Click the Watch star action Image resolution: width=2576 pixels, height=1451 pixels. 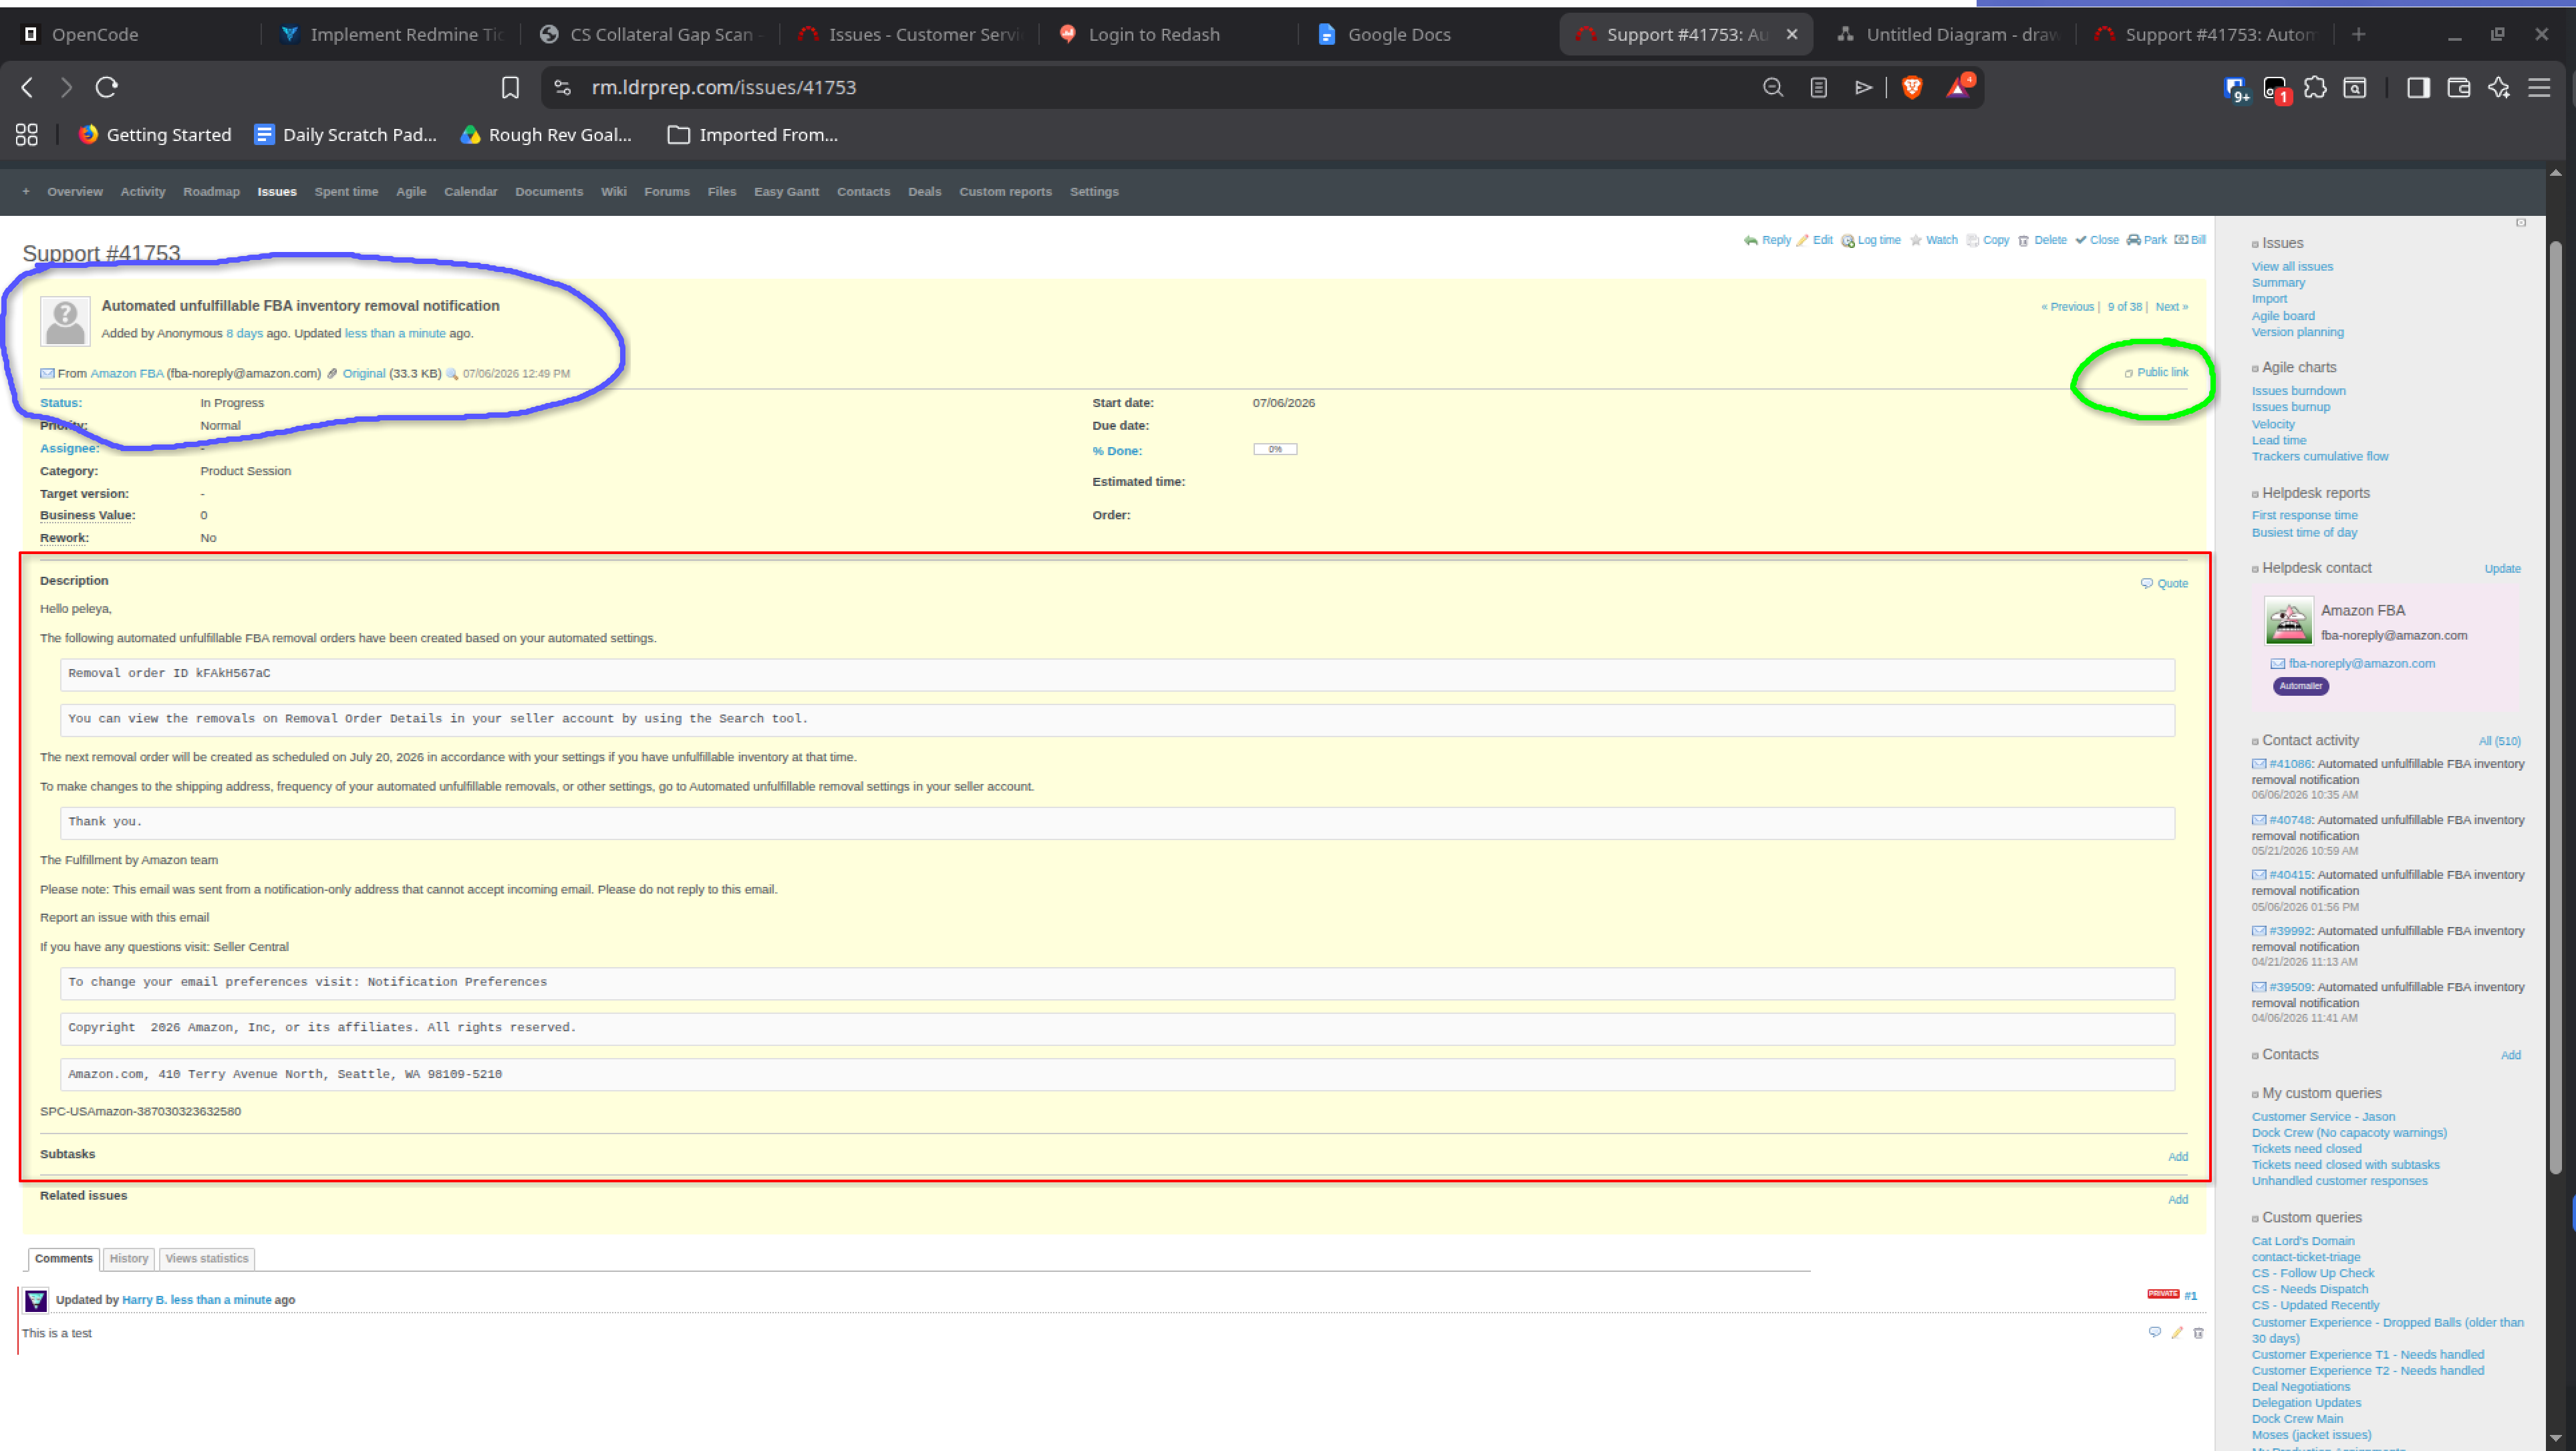click(x=1933, y=240)
